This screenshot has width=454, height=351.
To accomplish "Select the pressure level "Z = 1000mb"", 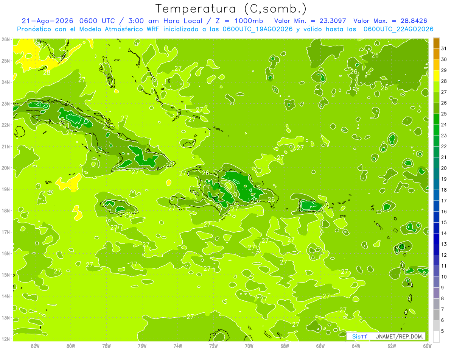I will point(239,21).
